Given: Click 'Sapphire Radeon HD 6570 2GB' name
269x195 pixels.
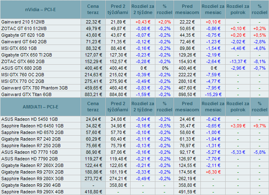Looking at the screenshot, I should coord(32,132).
